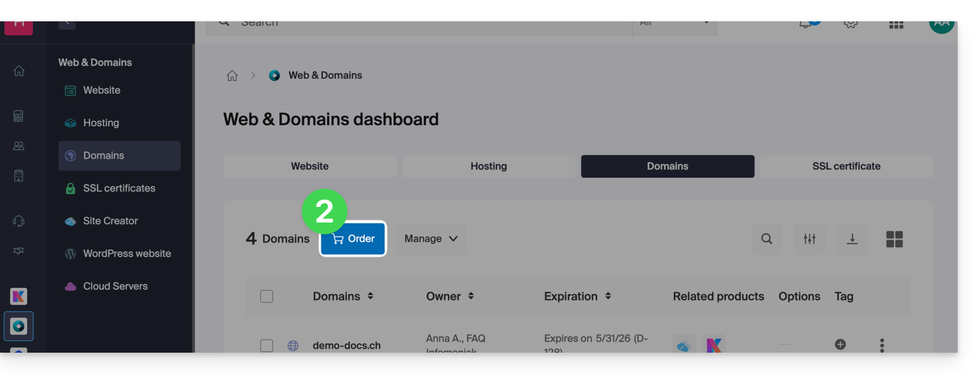979x374 pixels.
Task: Click the blue Order button
Action: [353, 239]
